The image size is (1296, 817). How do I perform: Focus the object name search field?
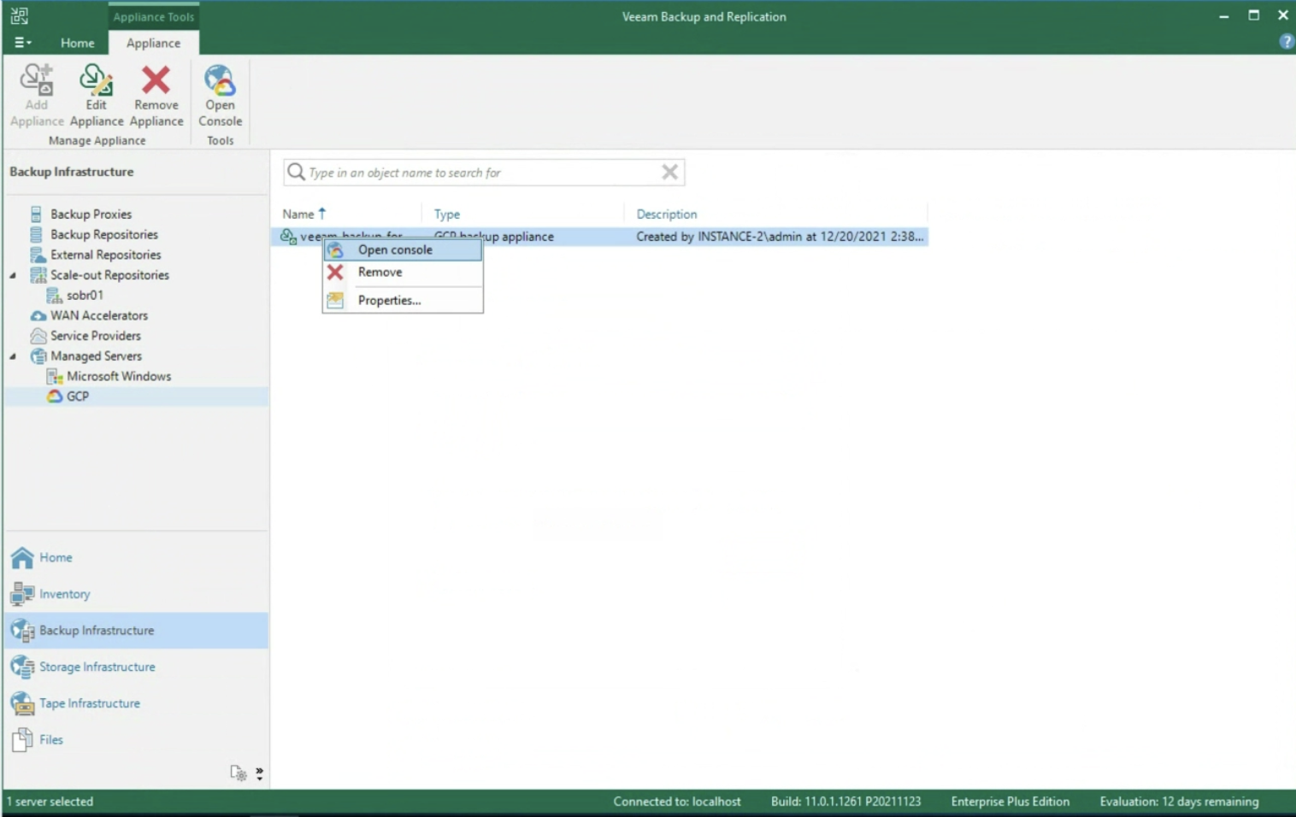(483, 173)
